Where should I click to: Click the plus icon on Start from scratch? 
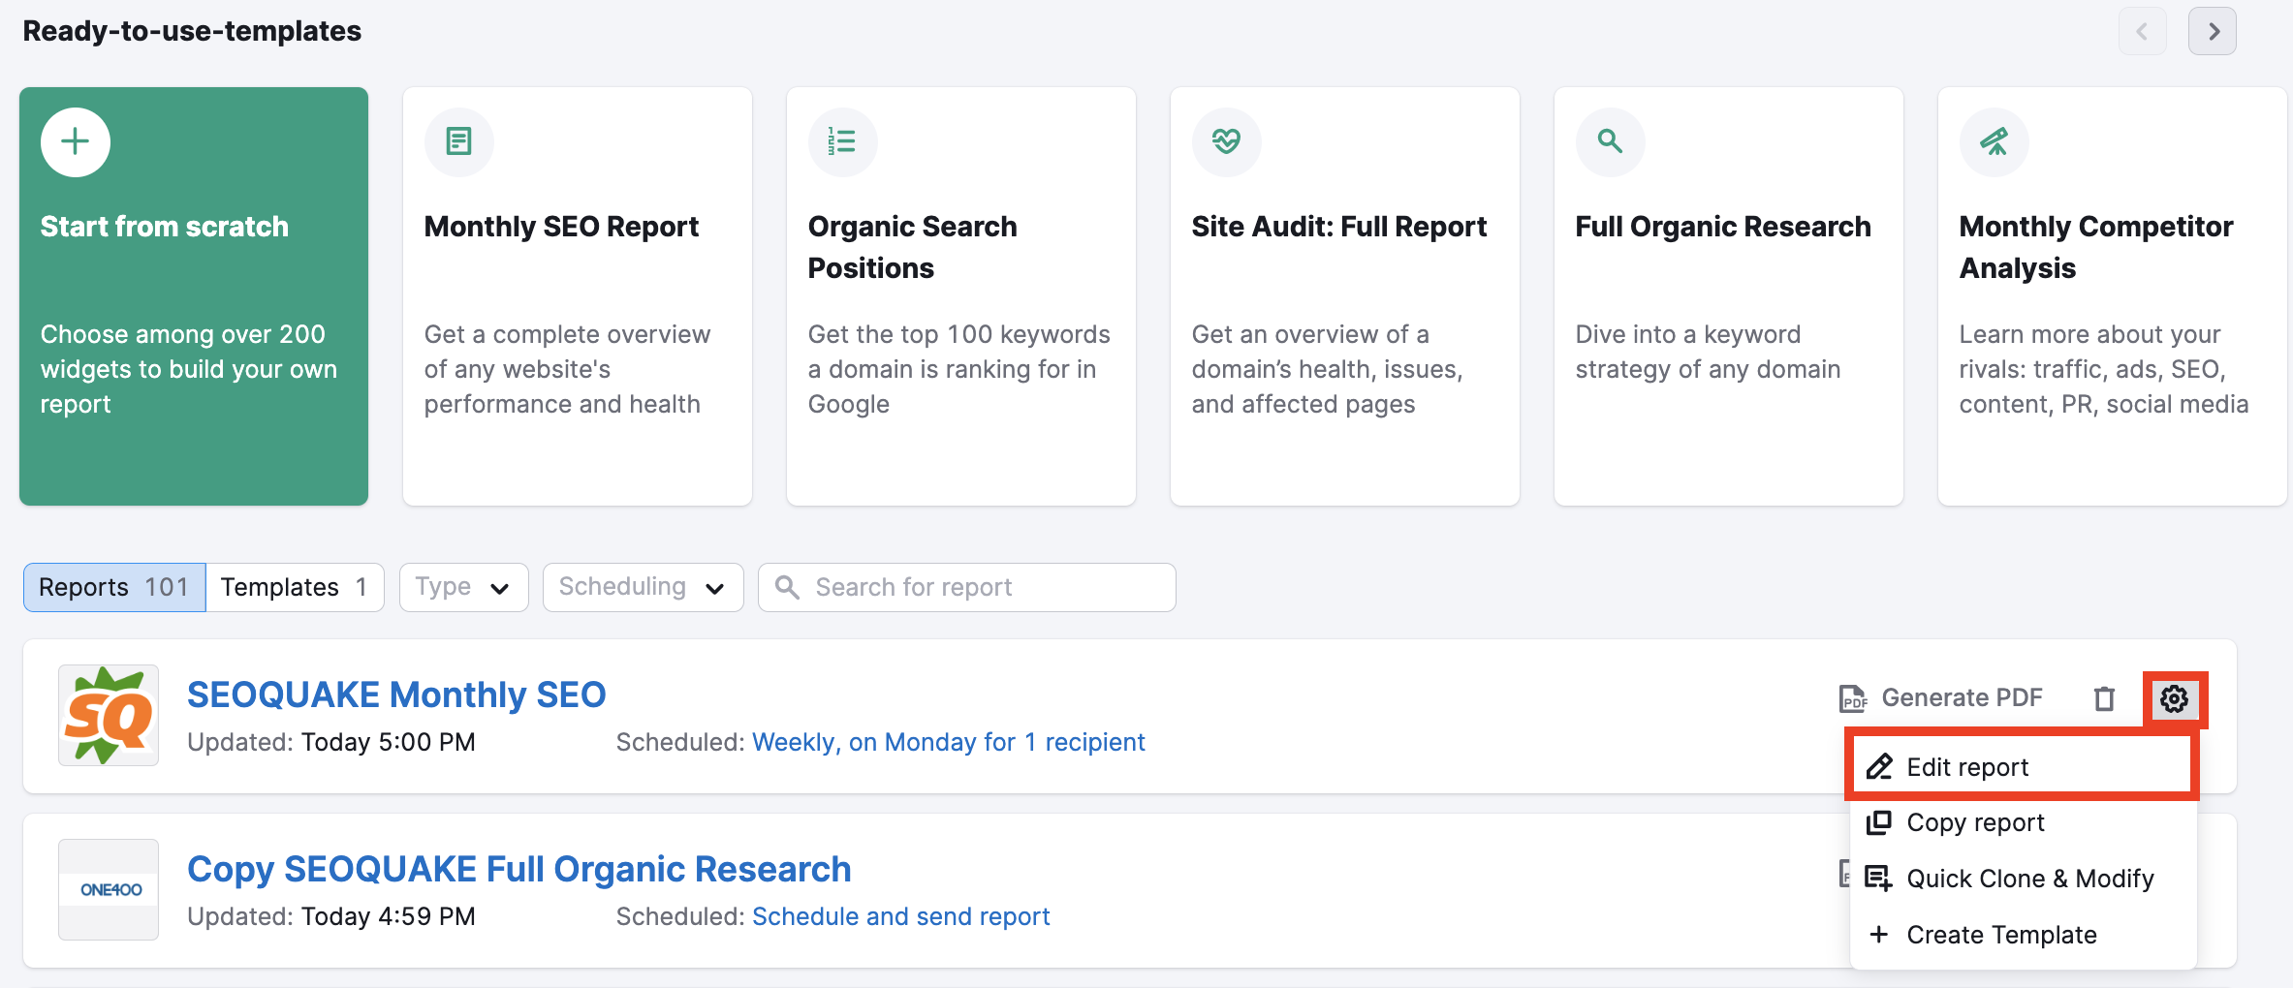click(76, 142)
